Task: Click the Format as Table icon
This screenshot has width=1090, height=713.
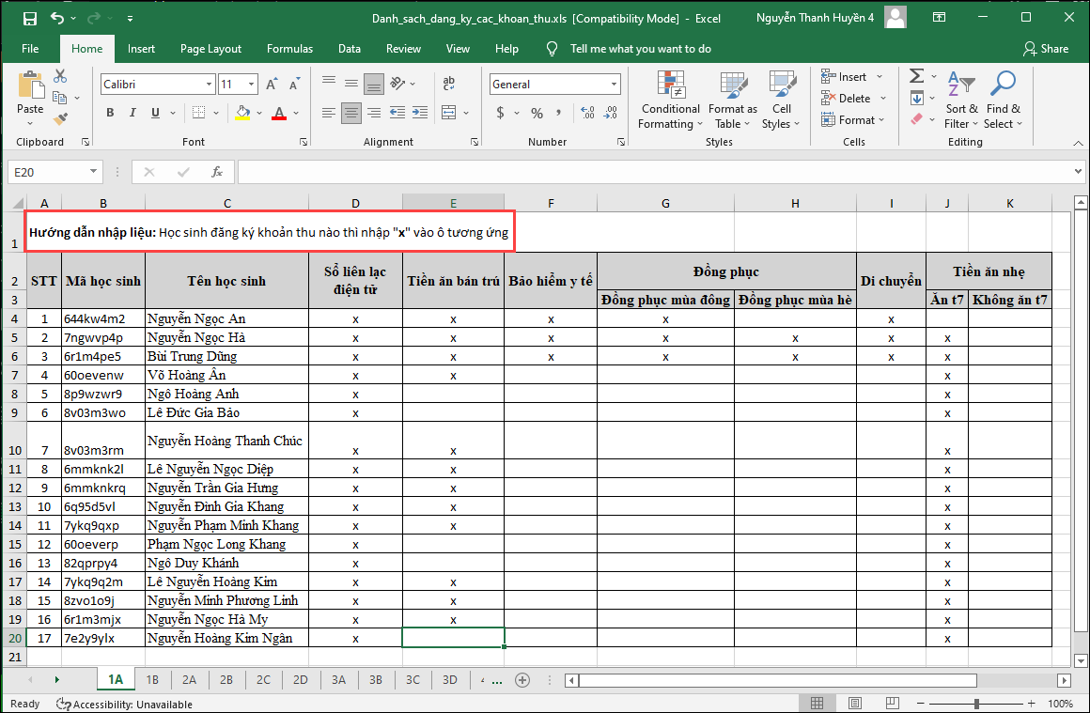Action: point(732,101)
